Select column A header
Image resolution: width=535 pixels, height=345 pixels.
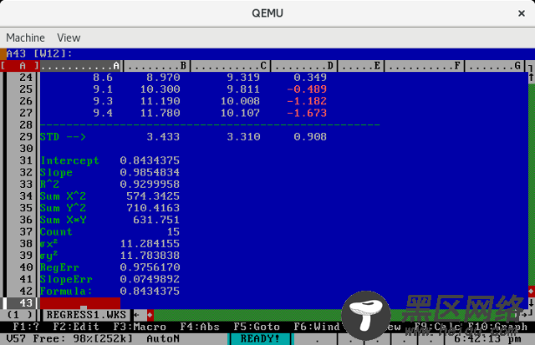[x=81, y=66]
